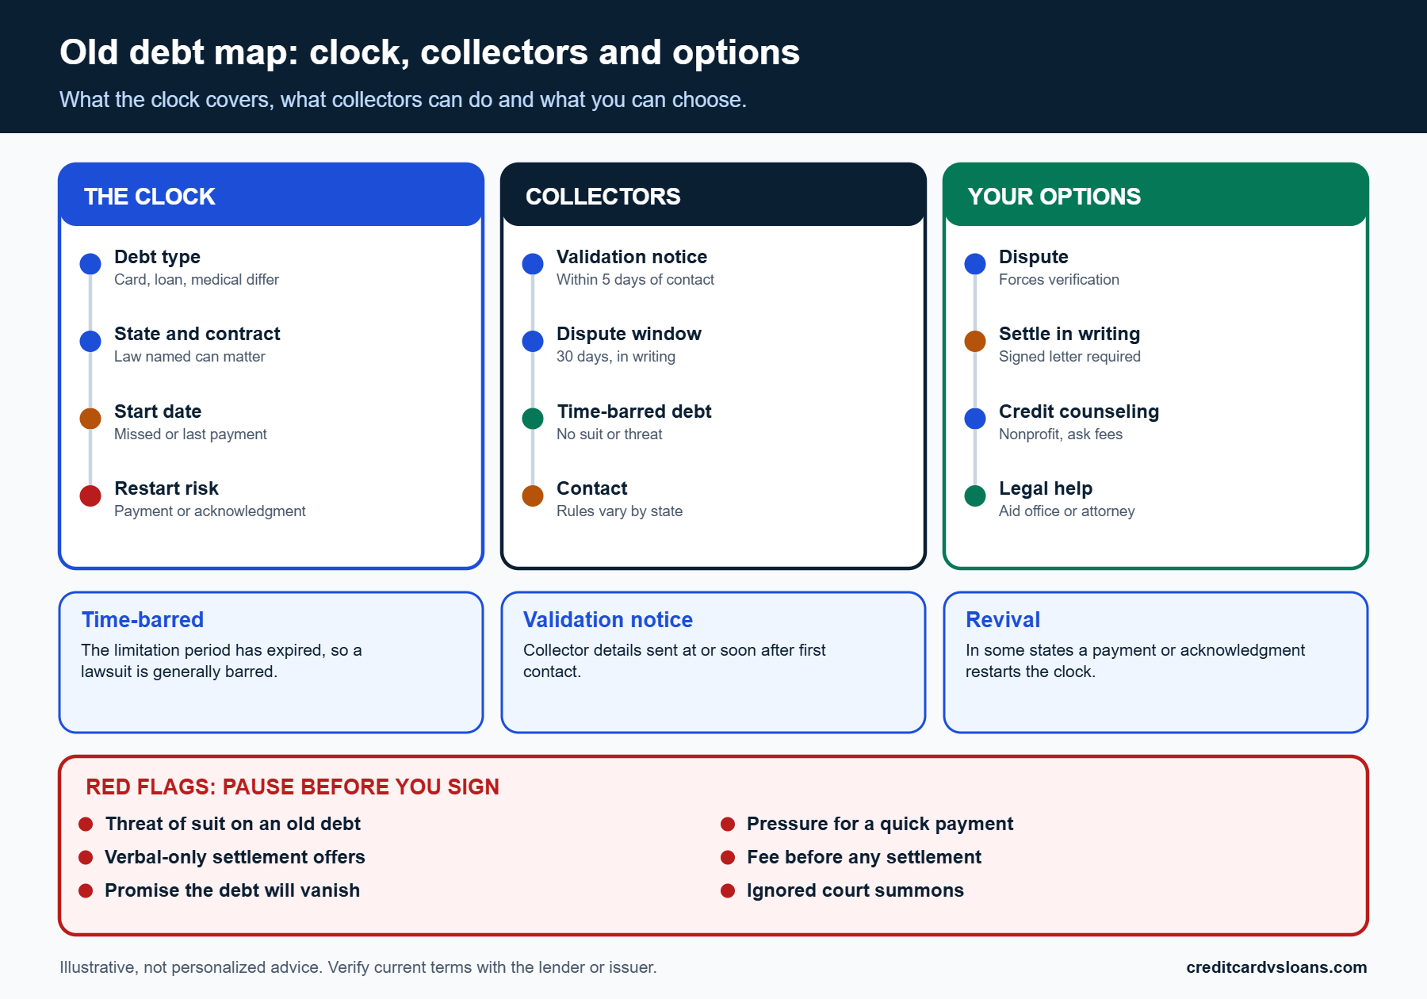
Task: Click 'Signed letter required' text
Action: 1069,357
